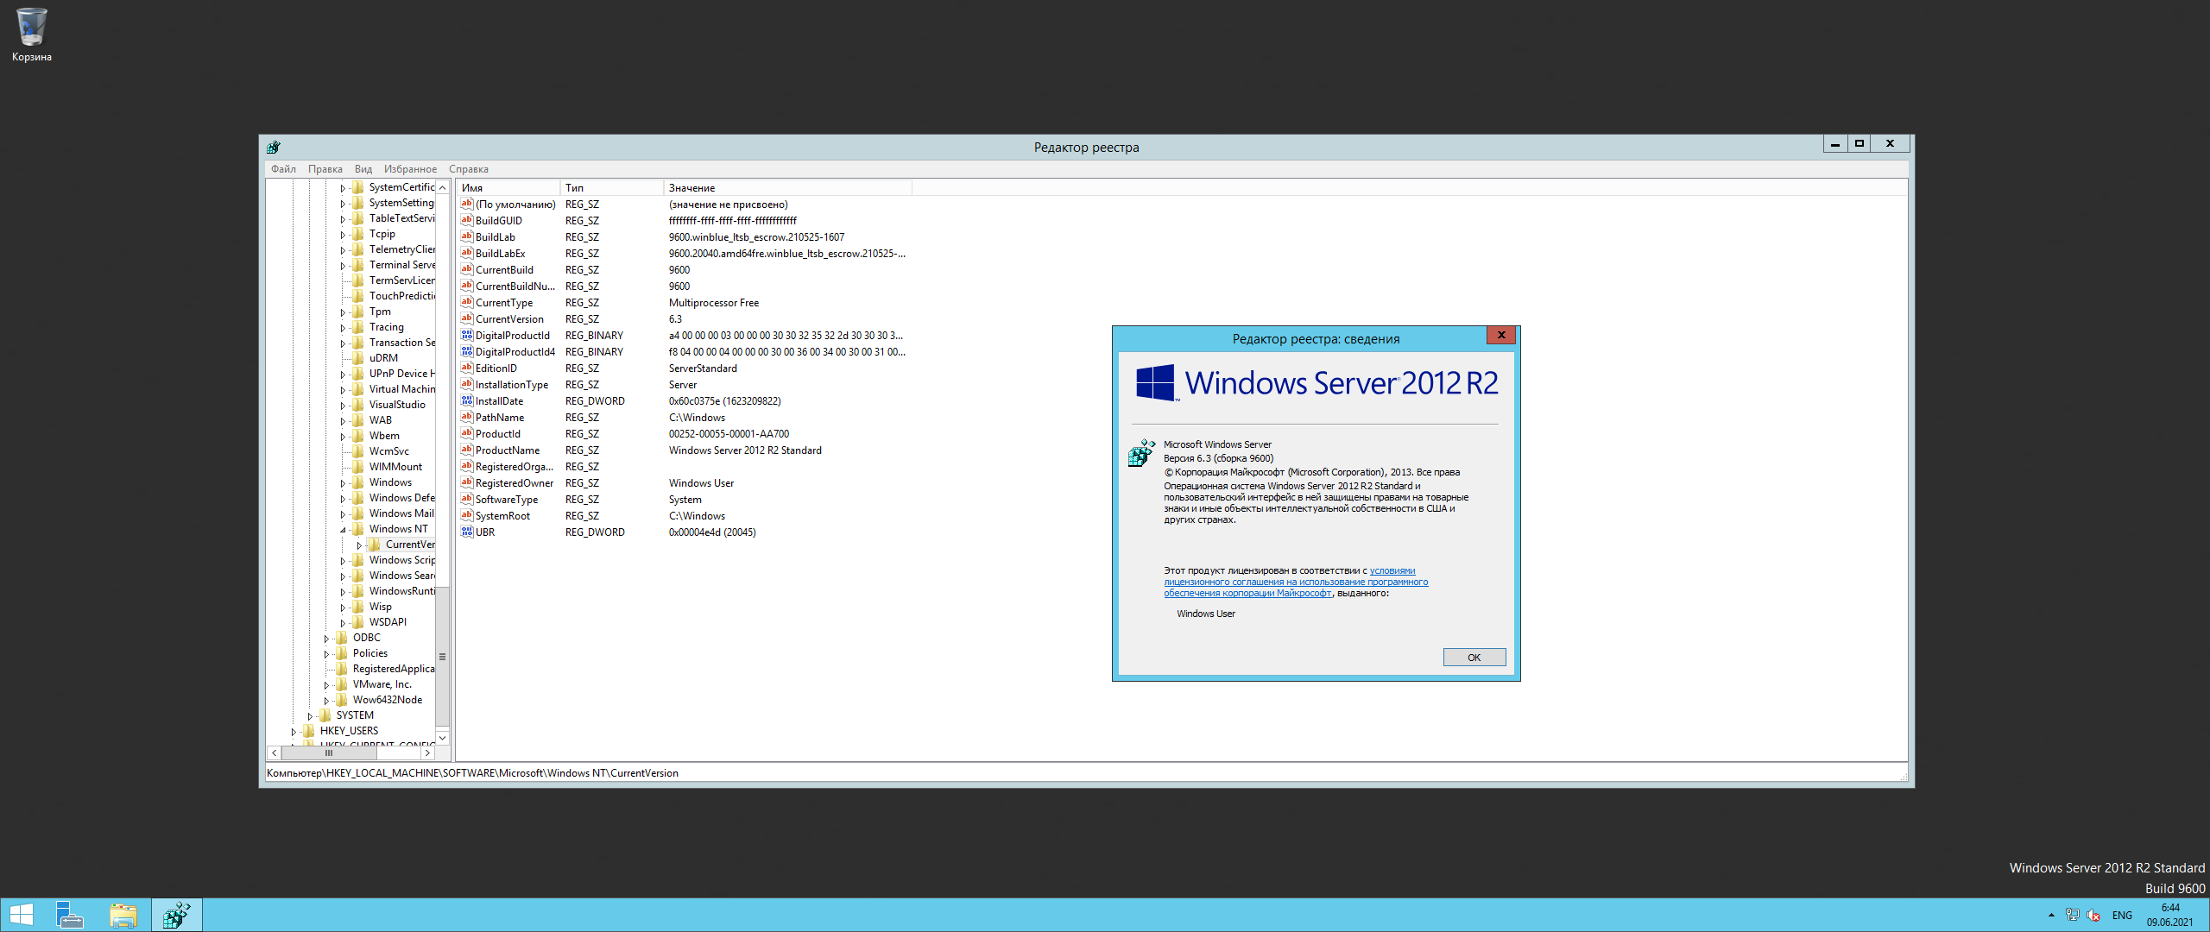Viewport: 2210px width, 932px height.
Task: Click OK in the About dialog
Action: tap(1474, 658)
